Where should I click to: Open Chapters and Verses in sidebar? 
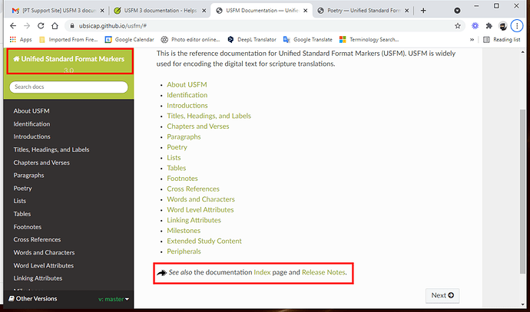41,163
